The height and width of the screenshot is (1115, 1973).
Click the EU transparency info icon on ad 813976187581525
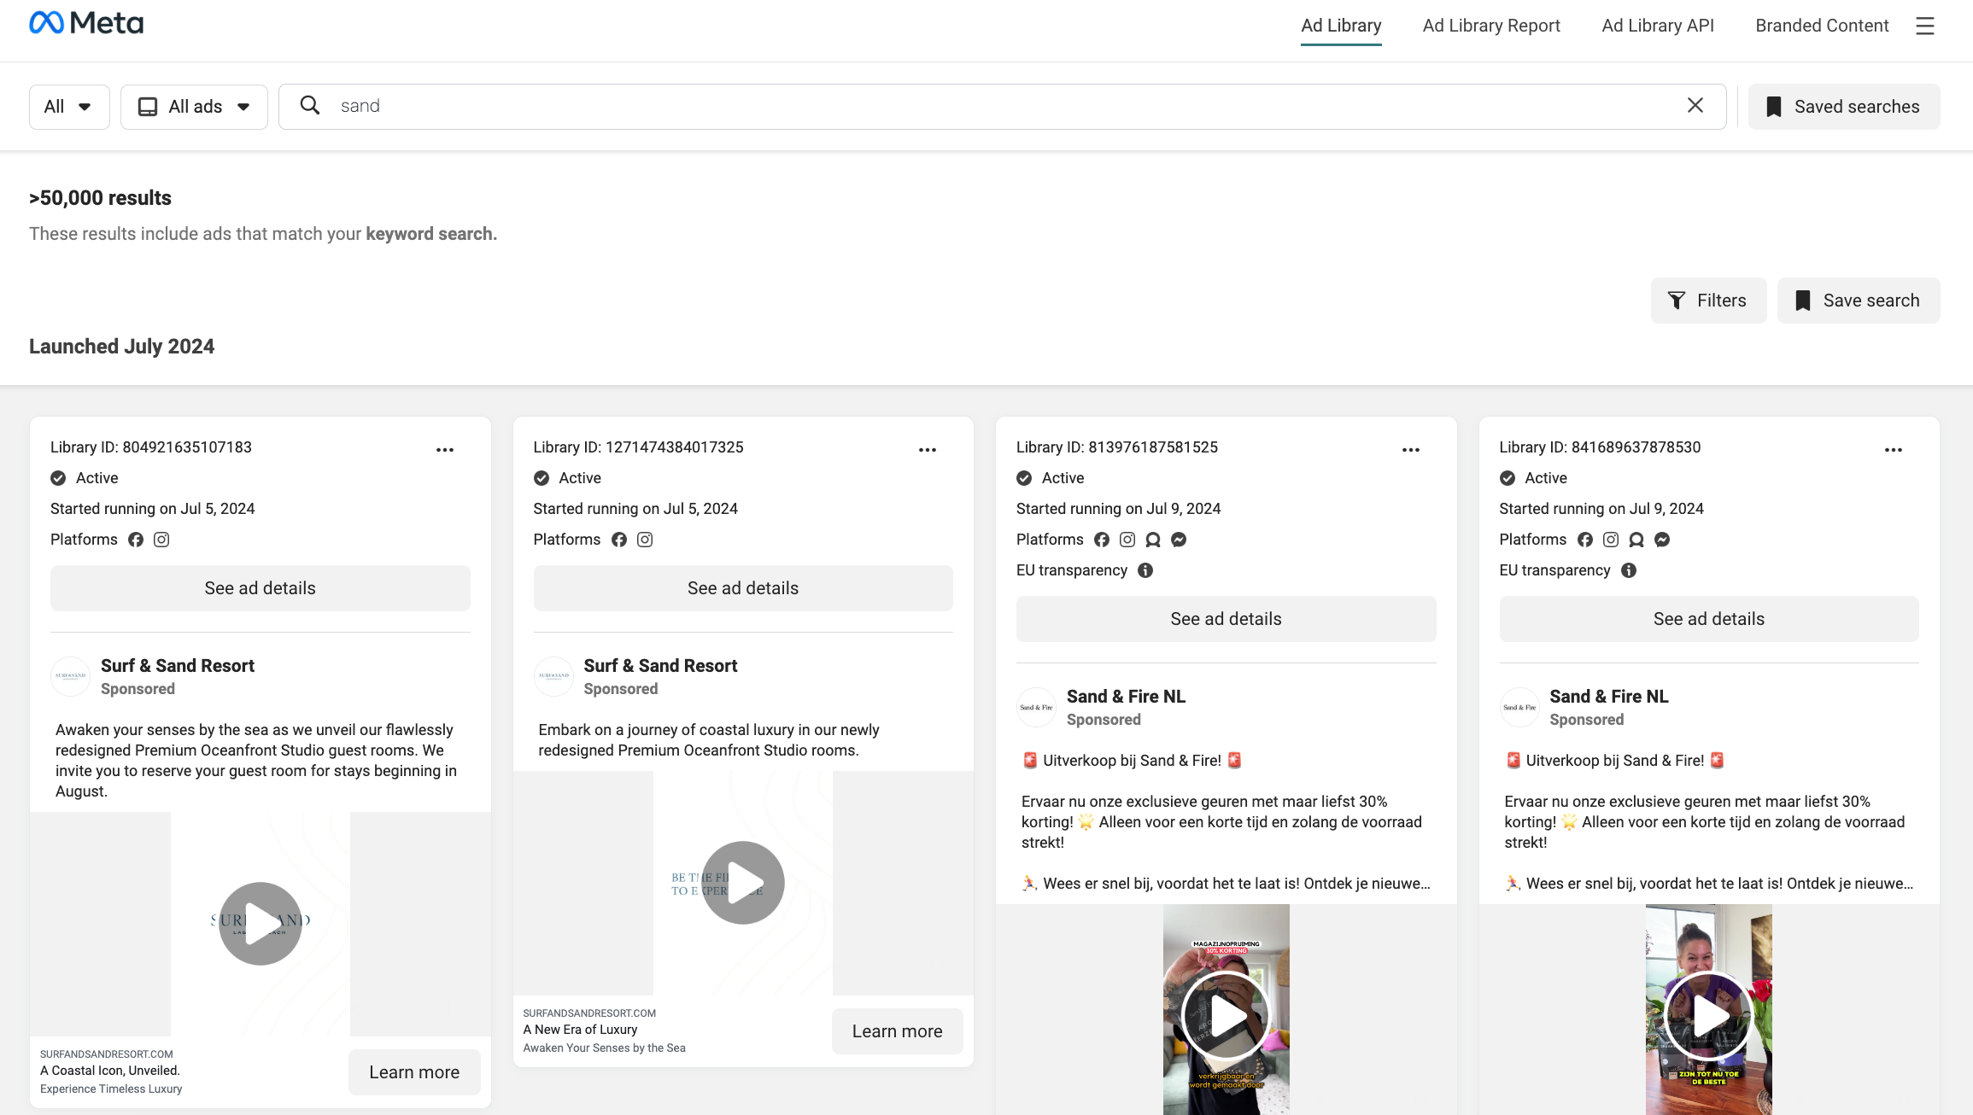point(1145,570)
